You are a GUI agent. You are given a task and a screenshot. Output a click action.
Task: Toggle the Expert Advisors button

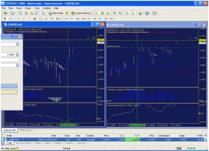[x=81, y=13]
